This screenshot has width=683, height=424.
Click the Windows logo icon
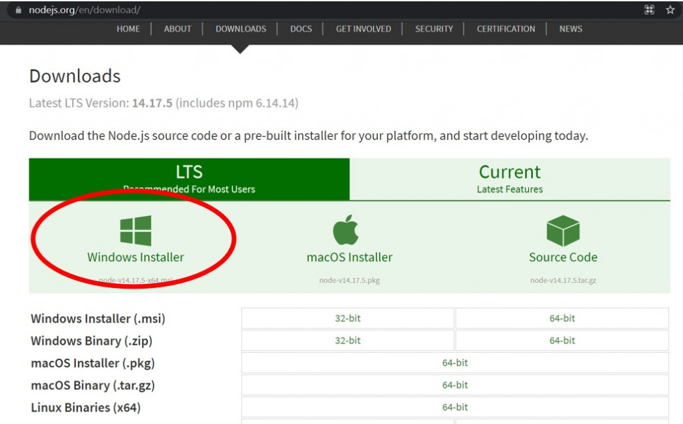click(135, 230)
